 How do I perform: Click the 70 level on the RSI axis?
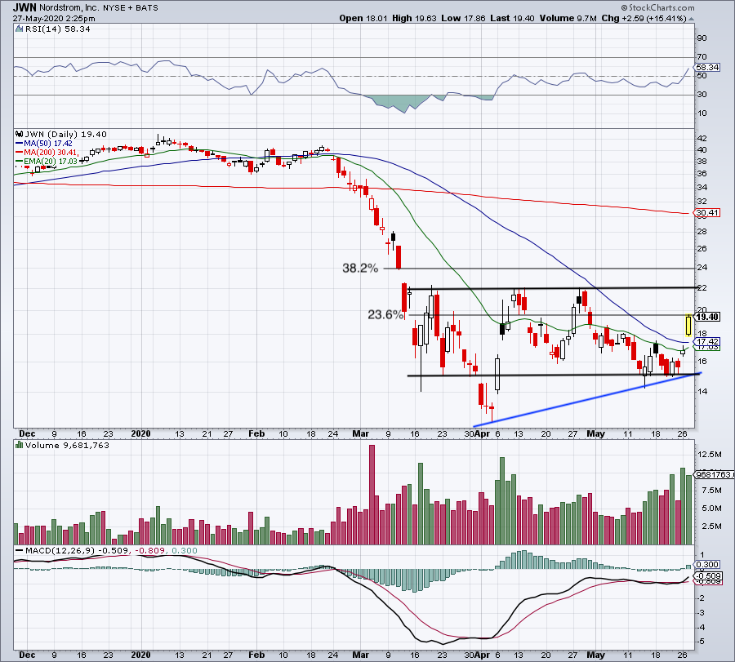pyautogui.click(x=702, y=57)
